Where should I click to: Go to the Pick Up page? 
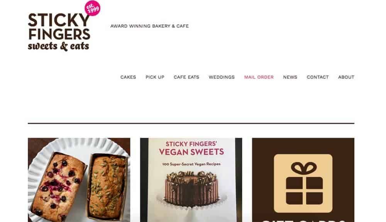(155, 77)
